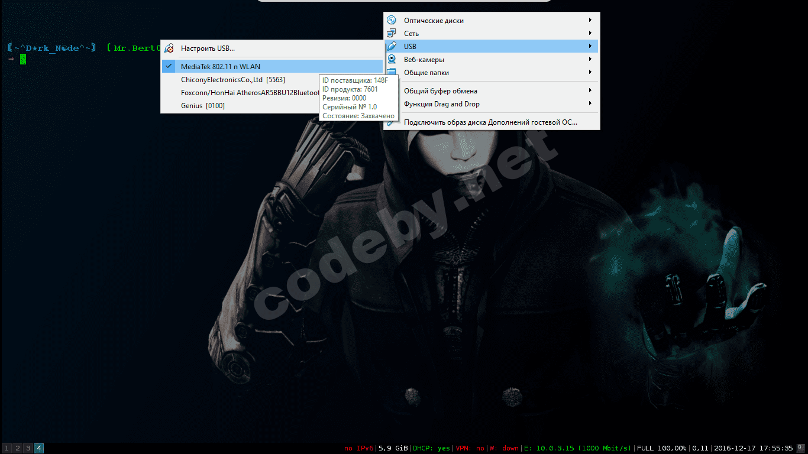The width and height of the screenshot is (808, 454).
Task: Expand the Веб-камеры submenu arrow
Action: (x=590, y=59)
